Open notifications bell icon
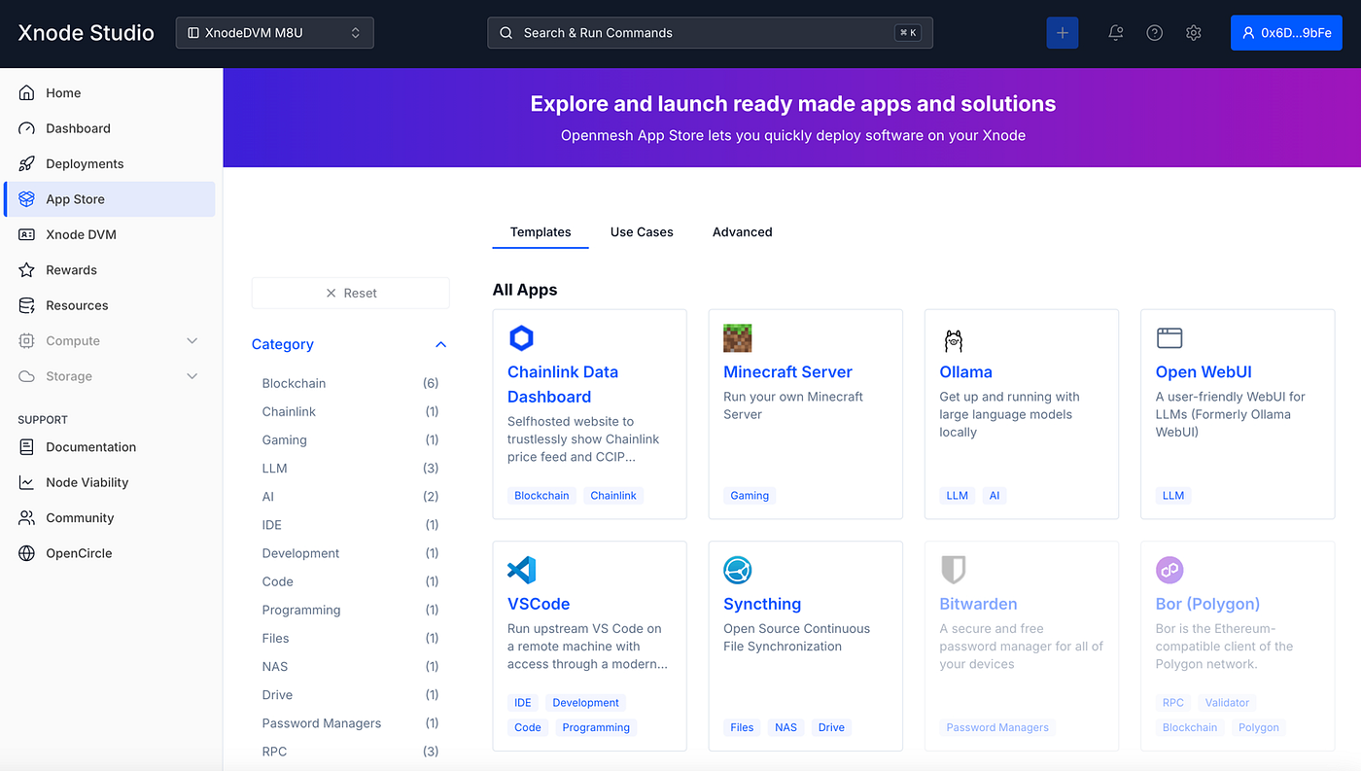 1116,33
